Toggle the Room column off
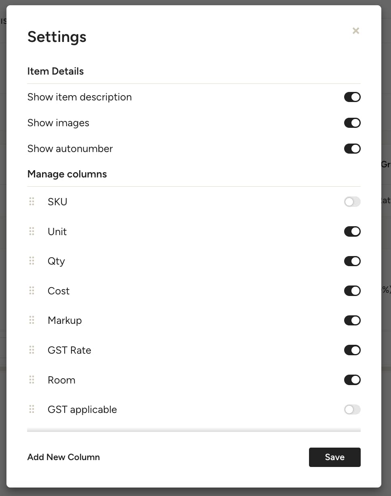Image resolution: width=391 pixels, height=496 pixels. point(352,380)
